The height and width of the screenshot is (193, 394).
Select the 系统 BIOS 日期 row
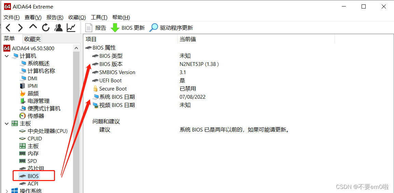(114, 97)
